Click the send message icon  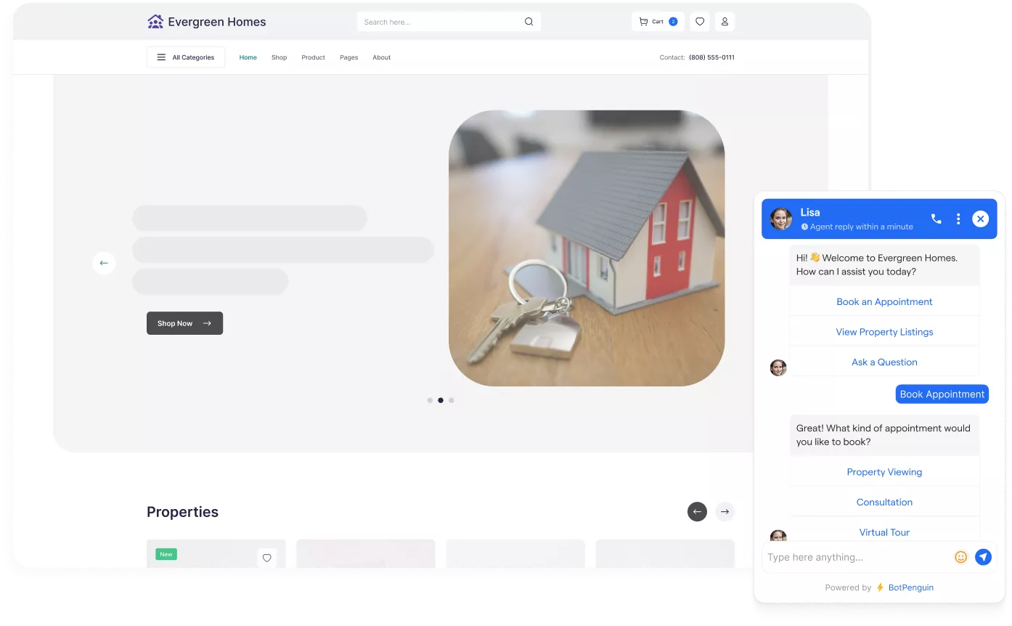(x=983, y=557)
